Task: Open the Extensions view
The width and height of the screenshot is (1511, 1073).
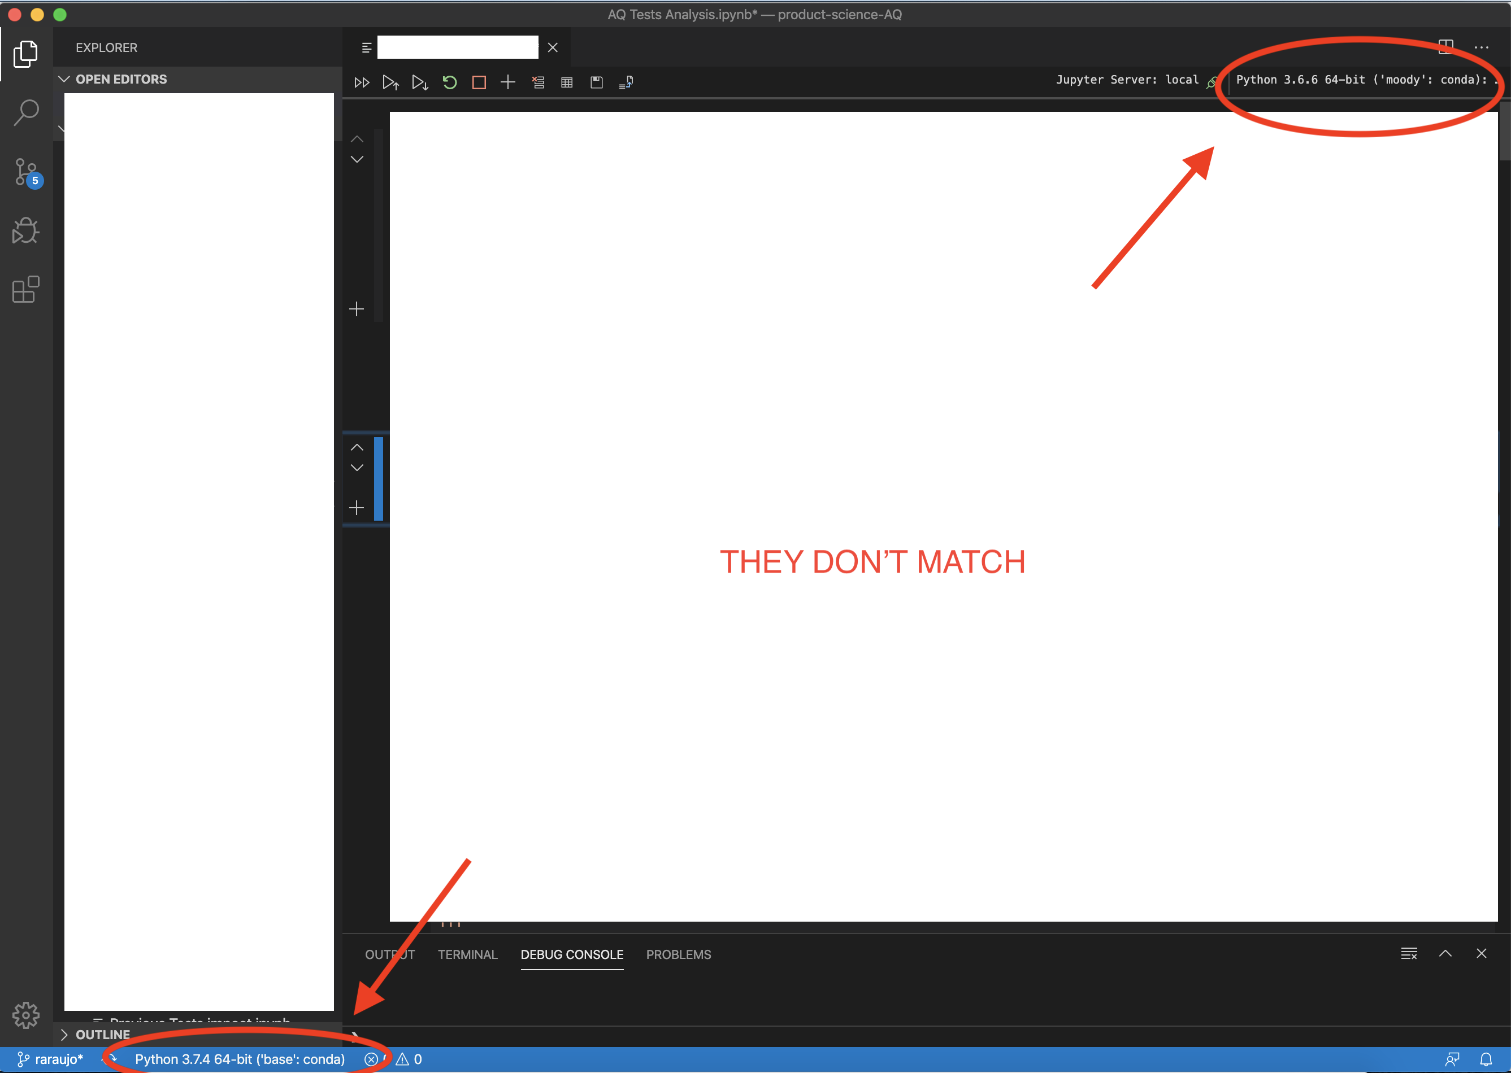Action: tap(26, 289)
